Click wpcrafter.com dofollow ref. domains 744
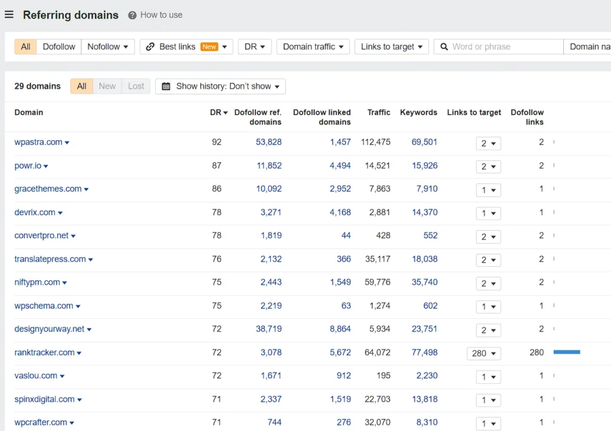Screen dimensions: 611x431 pos(274,423)
